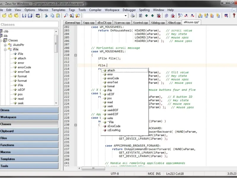Expand the iAutoPtr class tree node
The height and width of the screenshot is (178, 237).
click(x=5, y=45)
